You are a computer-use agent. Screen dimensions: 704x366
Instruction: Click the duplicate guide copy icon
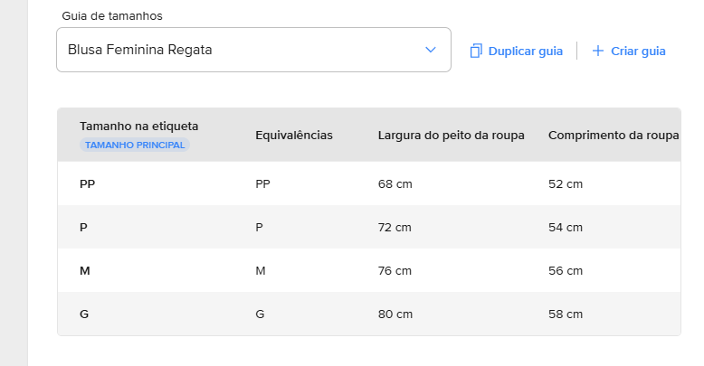(476, 51)
